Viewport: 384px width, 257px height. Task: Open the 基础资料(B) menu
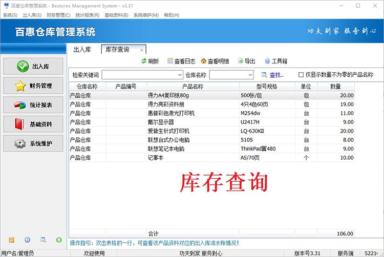pos(116,15)
